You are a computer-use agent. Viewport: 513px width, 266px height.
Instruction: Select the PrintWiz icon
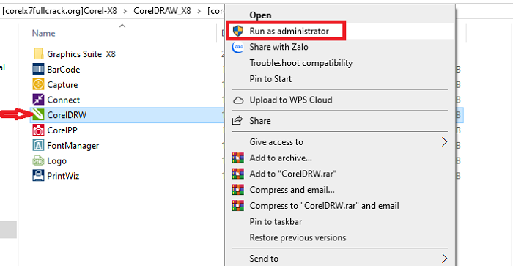(x=38, y=176)
